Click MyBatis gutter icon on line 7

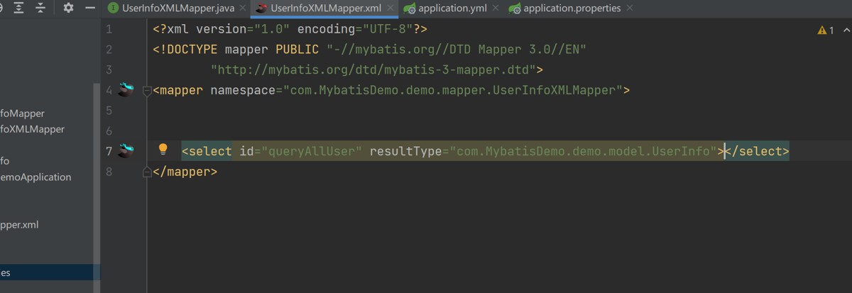pyautogui.click(x=126, y=150)
